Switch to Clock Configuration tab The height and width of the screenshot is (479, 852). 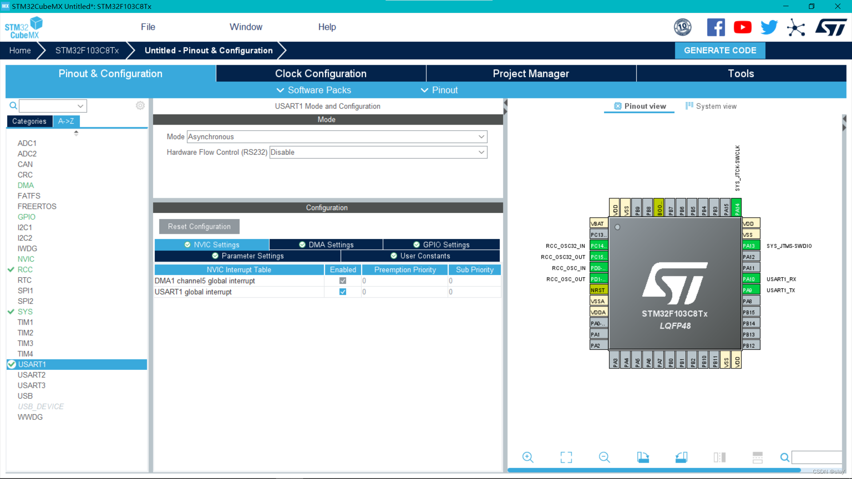pyautogui.click(x=320, y=74)
